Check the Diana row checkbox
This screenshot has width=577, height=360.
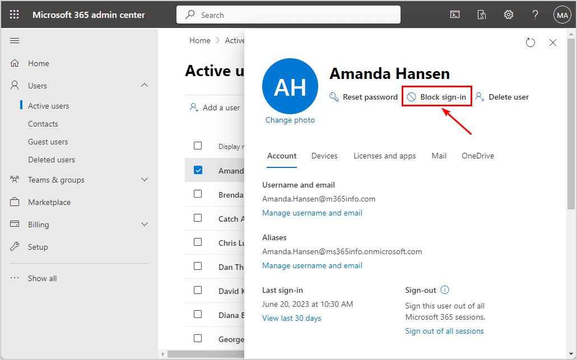pos(198,314)
